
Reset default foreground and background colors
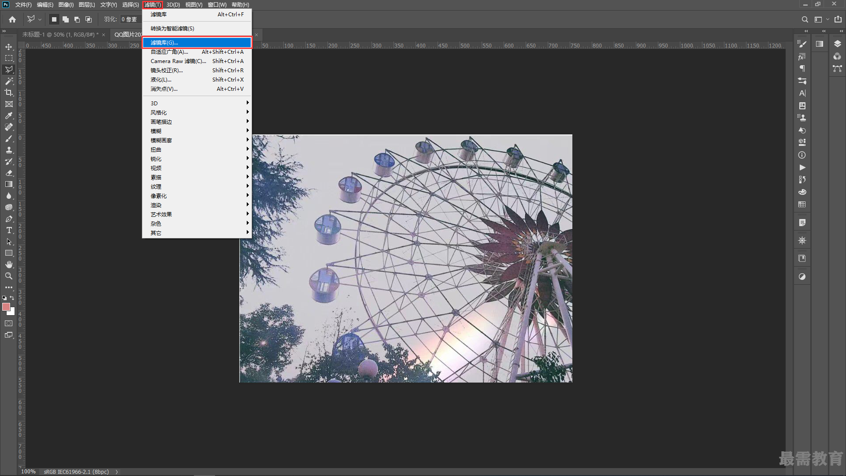pyautogui.click(x=4, y=298)
